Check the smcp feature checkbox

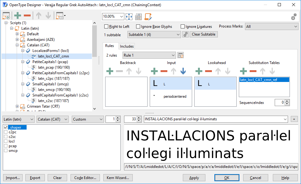[6, 151]
